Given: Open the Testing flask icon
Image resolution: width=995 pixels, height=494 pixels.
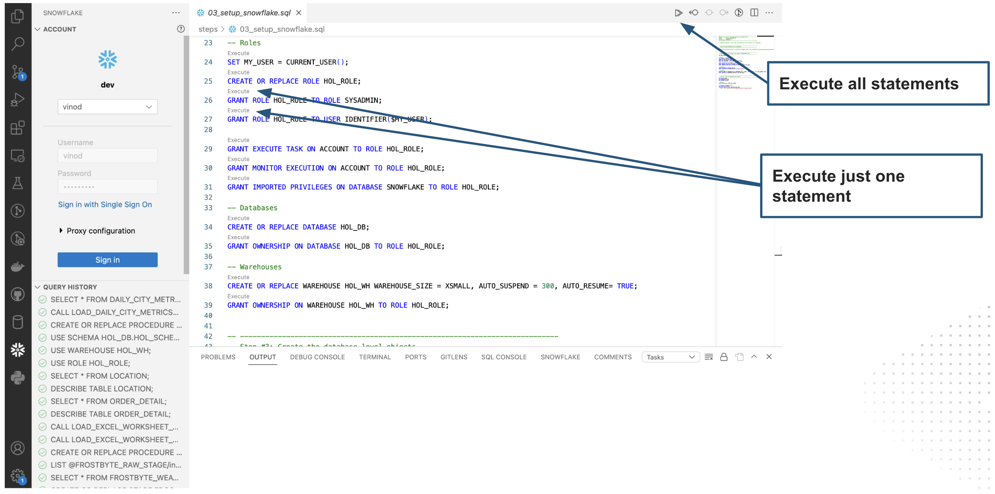Looking at the screenshot, I should [17, 183].
